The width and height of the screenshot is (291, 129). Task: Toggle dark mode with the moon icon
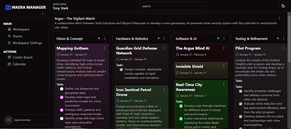tap(283, 6)
